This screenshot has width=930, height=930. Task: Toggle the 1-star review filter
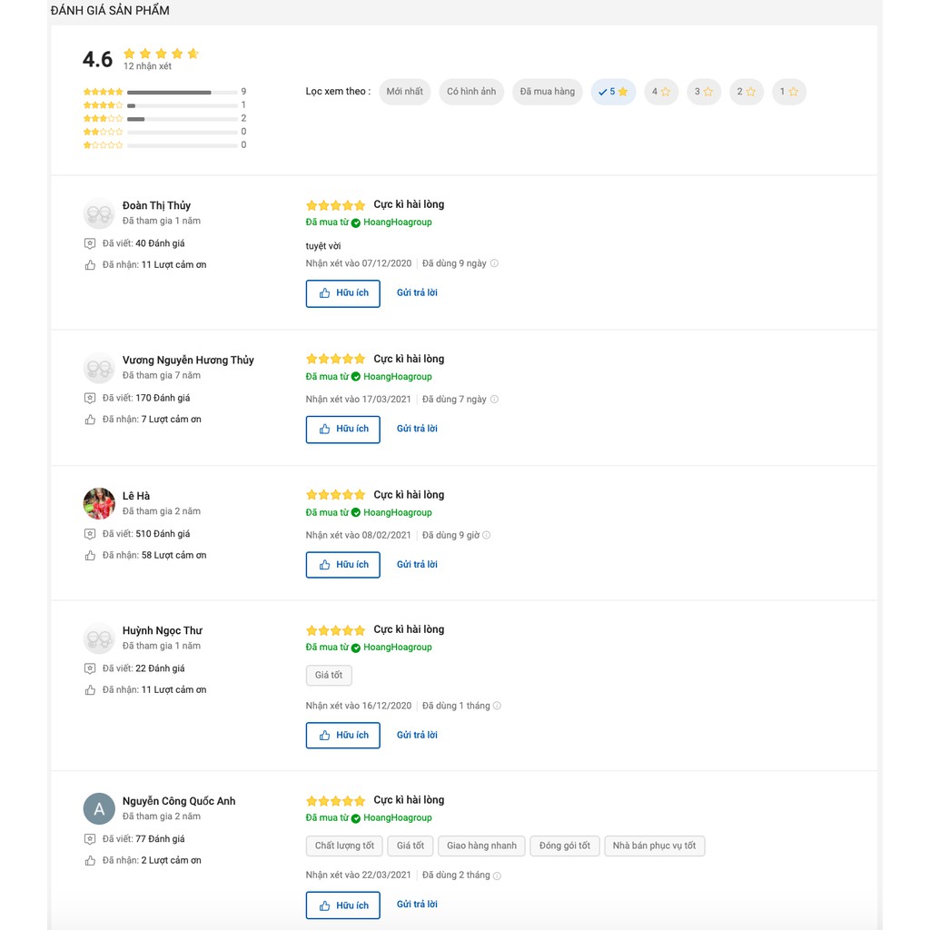(788, 92)
